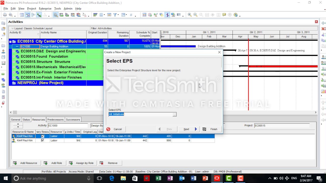Click the red delete X in right sidebar
Viewport: 326px width, 183px height.
point(323,29)
